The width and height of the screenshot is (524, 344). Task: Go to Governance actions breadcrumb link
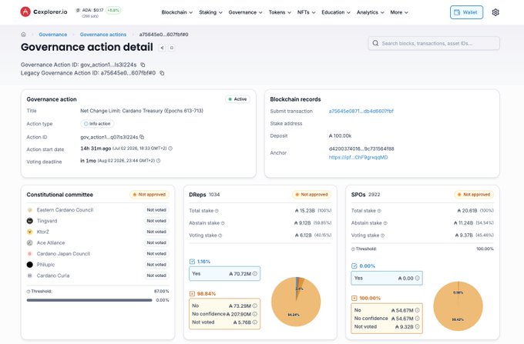[103, 35]
